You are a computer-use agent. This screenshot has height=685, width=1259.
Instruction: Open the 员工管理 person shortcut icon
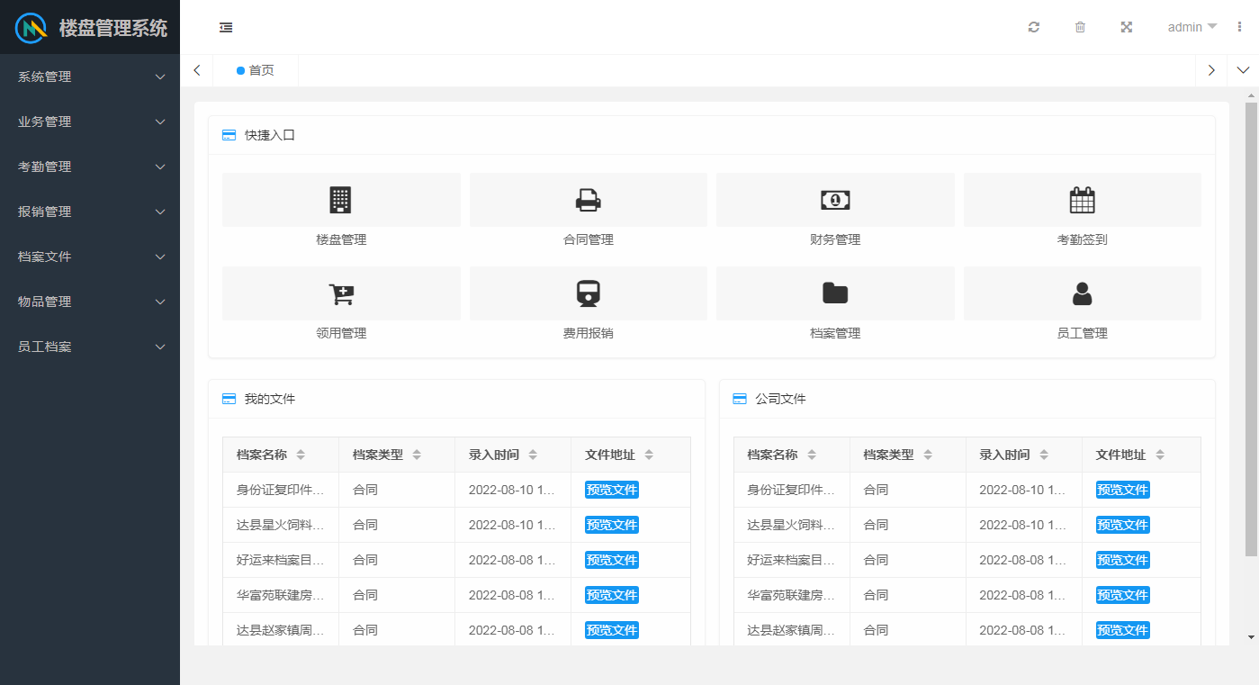coord(1082,293)
